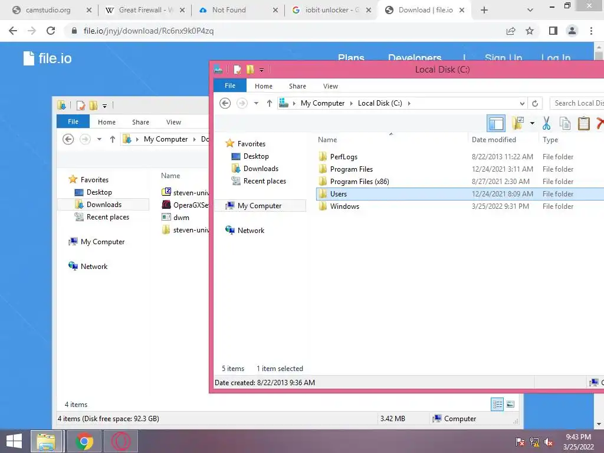Switch Downloads window to details view icon
This screenshot has height=453, width=604.
click(497, 404)
